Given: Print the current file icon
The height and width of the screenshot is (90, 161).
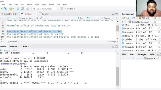Looking at the screenshot, I should 28,9.
